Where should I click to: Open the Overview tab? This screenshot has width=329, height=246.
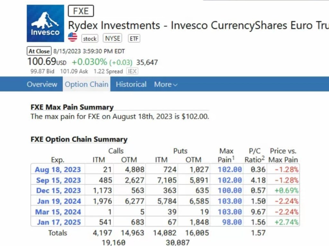[42, 84]
